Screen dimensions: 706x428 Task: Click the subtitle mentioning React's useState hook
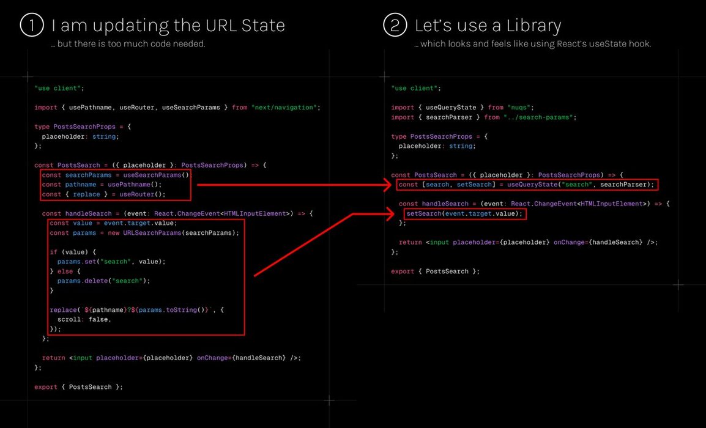(x=532, y=44)
